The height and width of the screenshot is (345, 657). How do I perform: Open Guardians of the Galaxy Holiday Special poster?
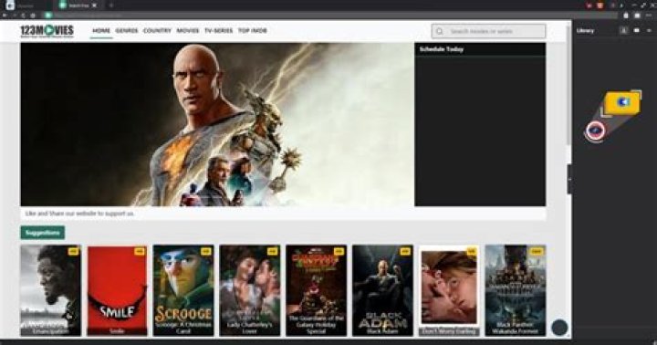click(316, 290)
